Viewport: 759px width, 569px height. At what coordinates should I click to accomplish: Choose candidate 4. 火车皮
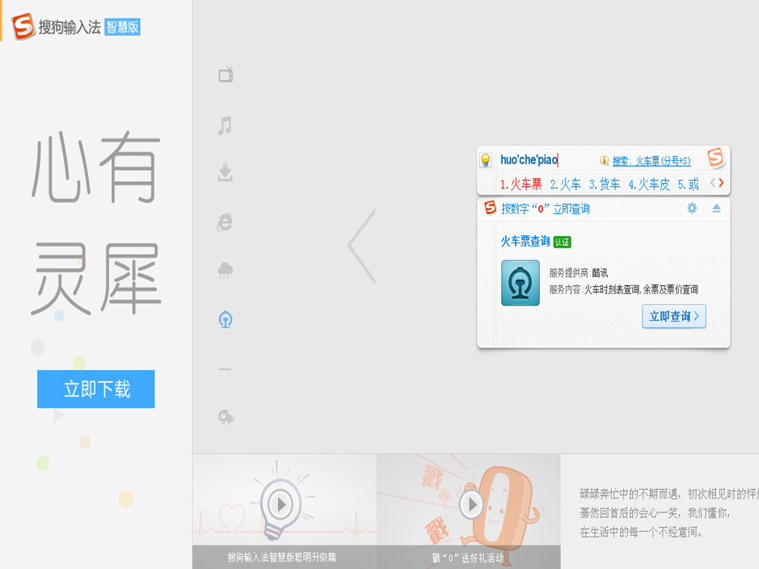click(649, 184)
